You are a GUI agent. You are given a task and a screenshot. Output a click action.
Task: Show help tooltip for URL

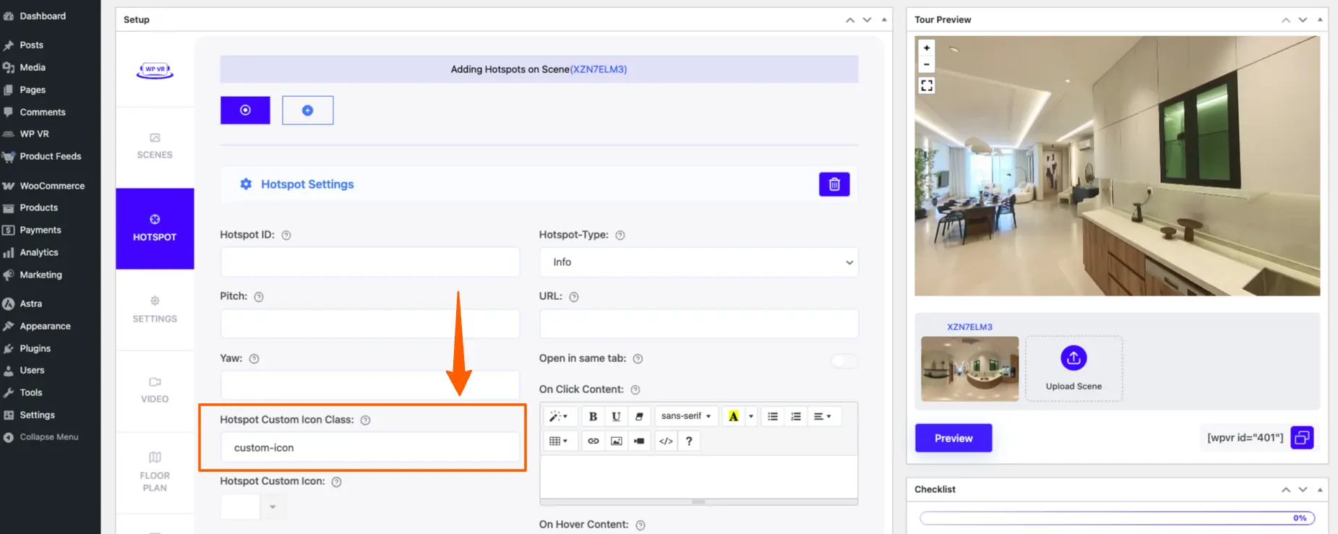click(x=574, y=297)
